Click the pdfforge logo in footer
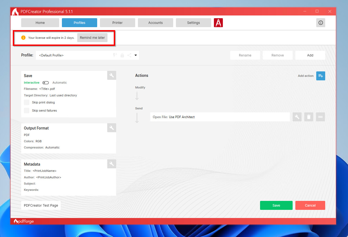Viewport: 348px width, 237px height. [24, 221]
